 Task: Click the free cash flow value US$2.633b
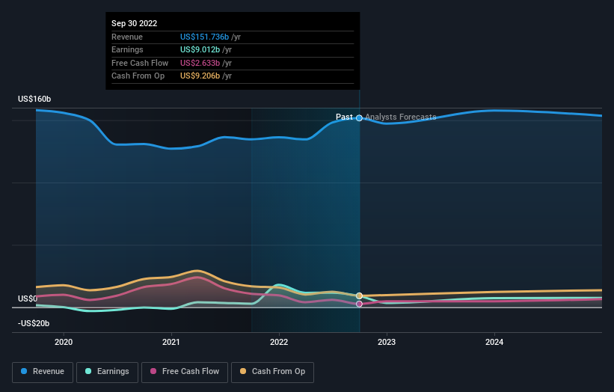200,63
